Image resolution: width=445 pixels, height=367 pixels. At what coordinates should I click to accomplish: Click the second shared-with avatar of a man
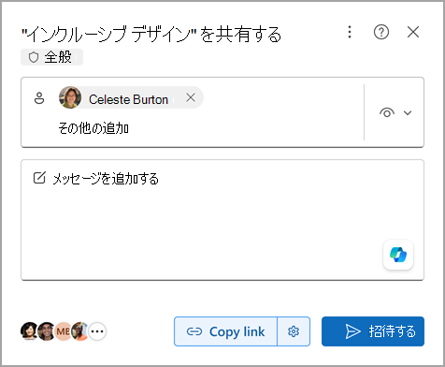[x=46, y=331]
